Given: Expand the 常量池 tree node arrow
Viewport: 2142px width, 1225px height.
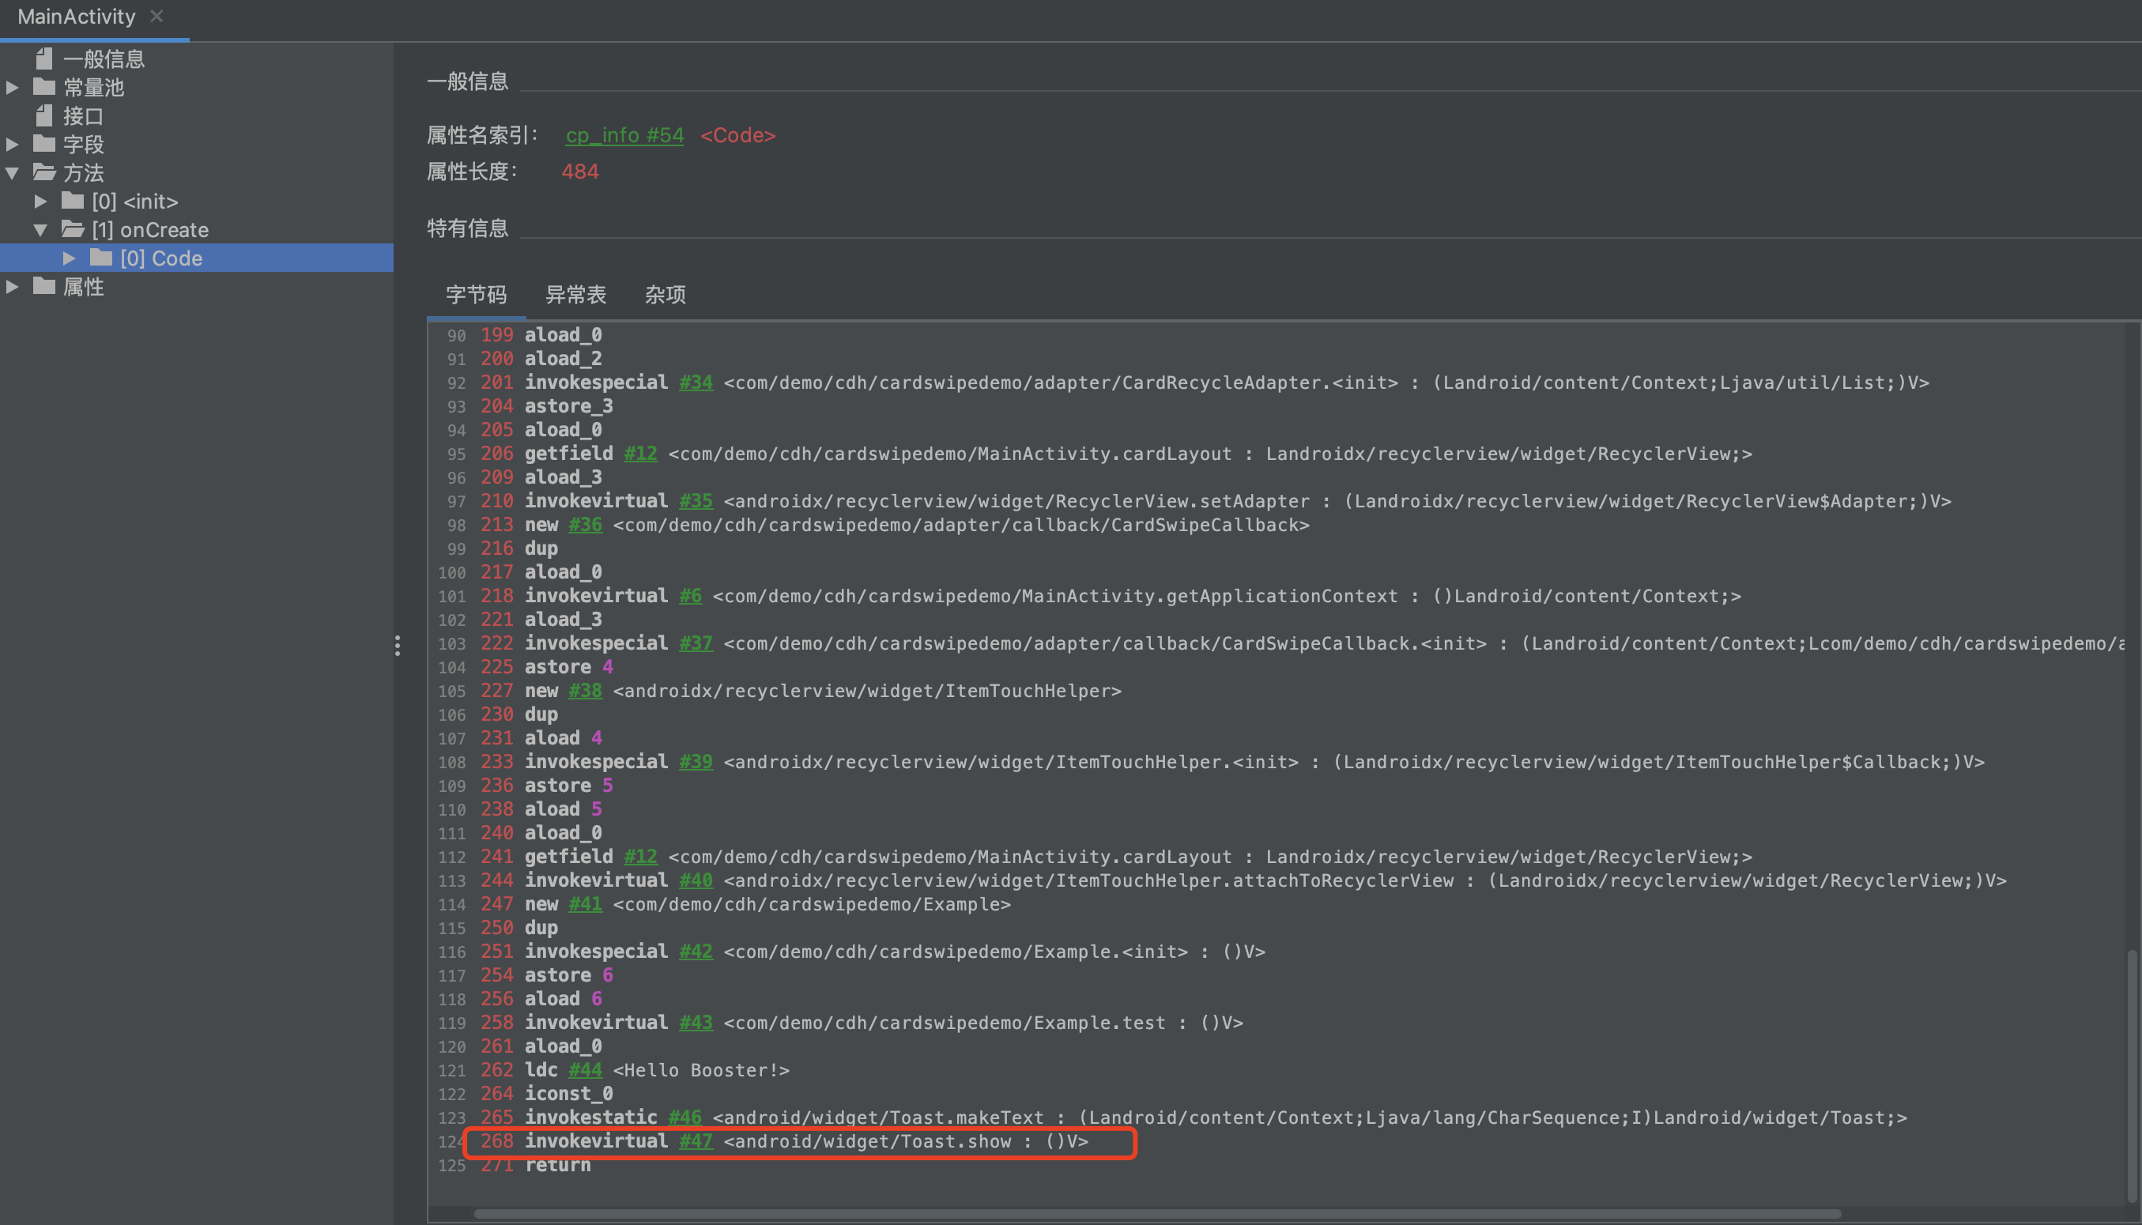Looking at the screenshot, I should [x=13, y=88].
